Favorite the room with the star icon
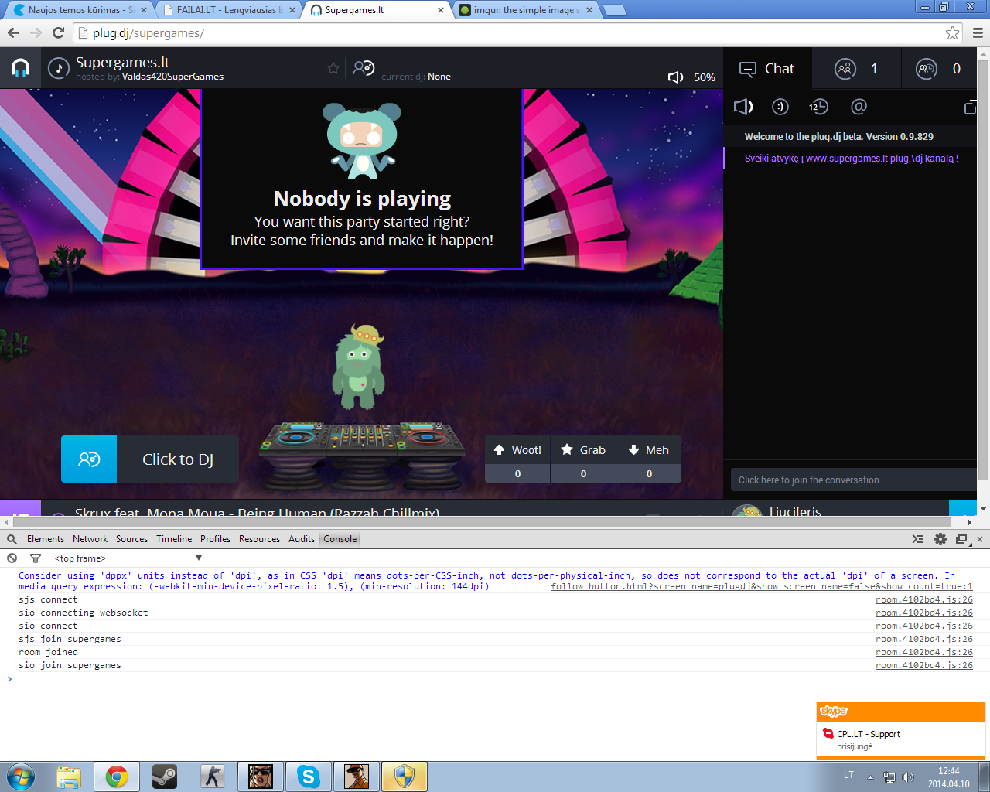This screenshot has height=792, width=990. (x=333, y=68)
